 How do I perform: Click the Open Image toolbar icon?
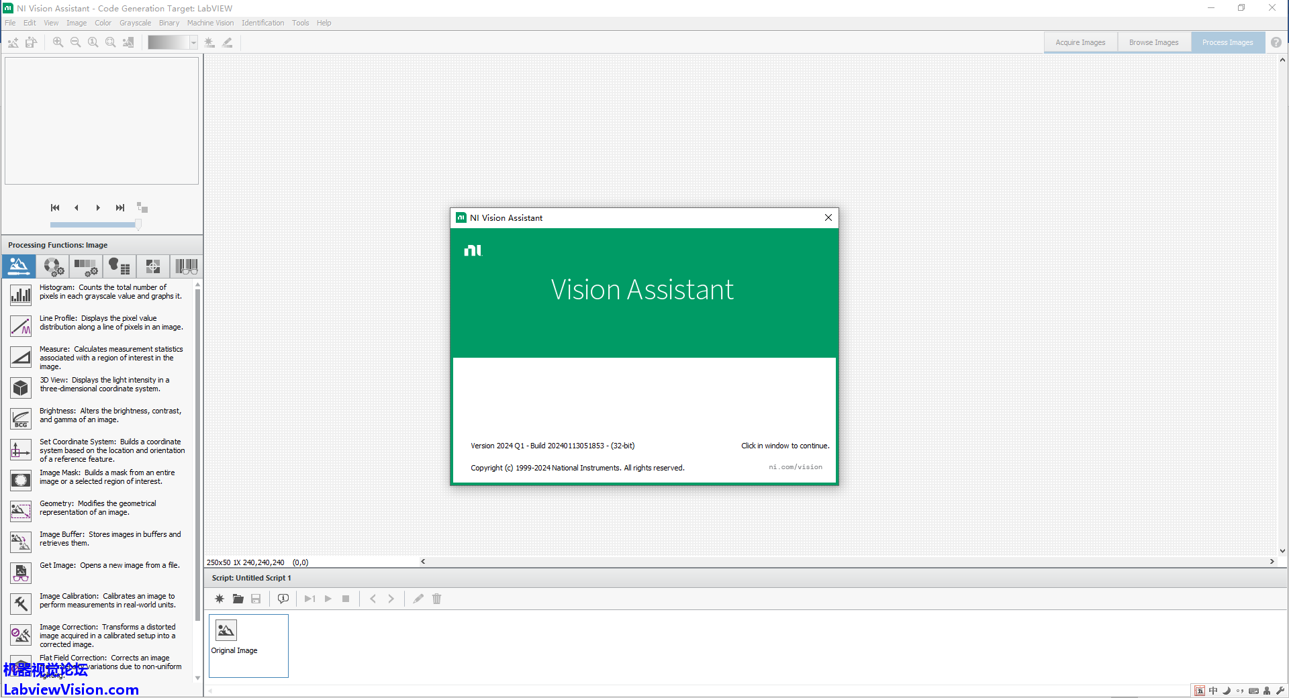(x=13, y=42)
